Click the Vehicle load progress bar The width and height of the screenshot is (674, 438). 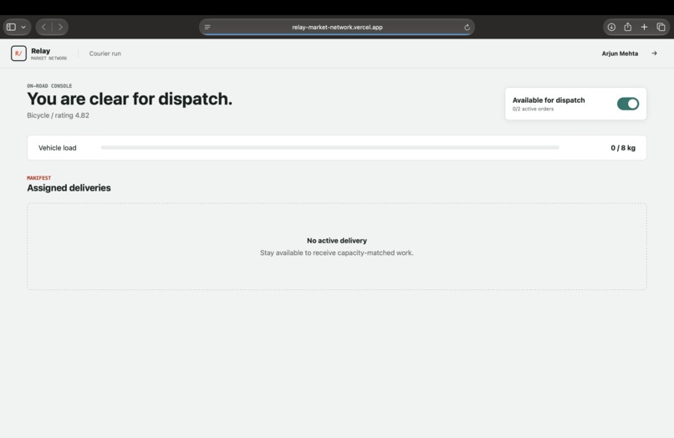(x=329, y=147)
